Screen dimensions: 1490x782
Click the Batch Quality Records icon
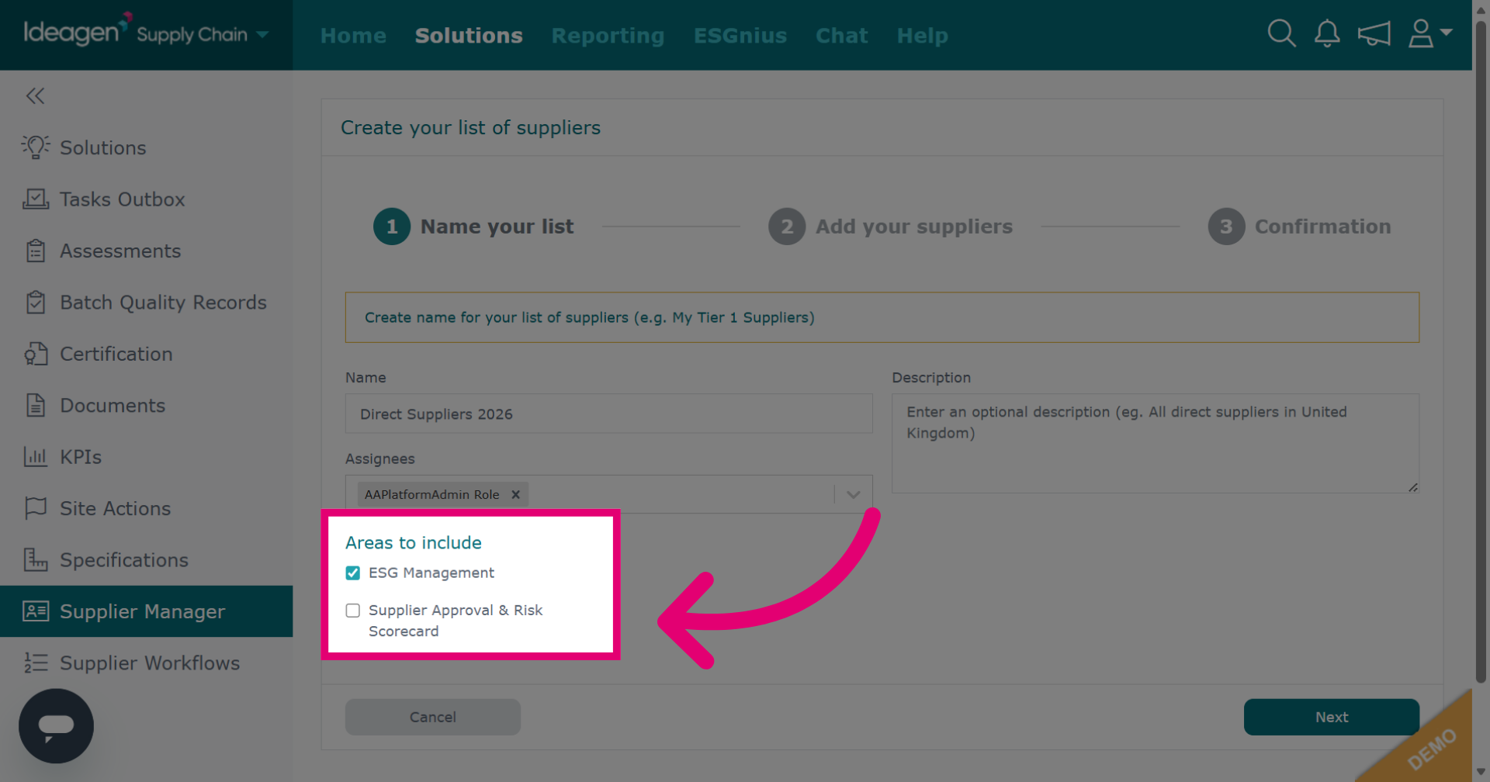point(35,303)
